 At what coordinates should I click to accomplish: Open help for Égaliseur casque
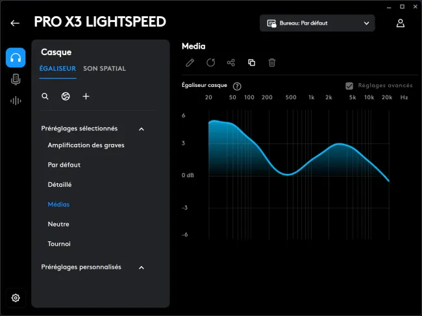[237, 86]
